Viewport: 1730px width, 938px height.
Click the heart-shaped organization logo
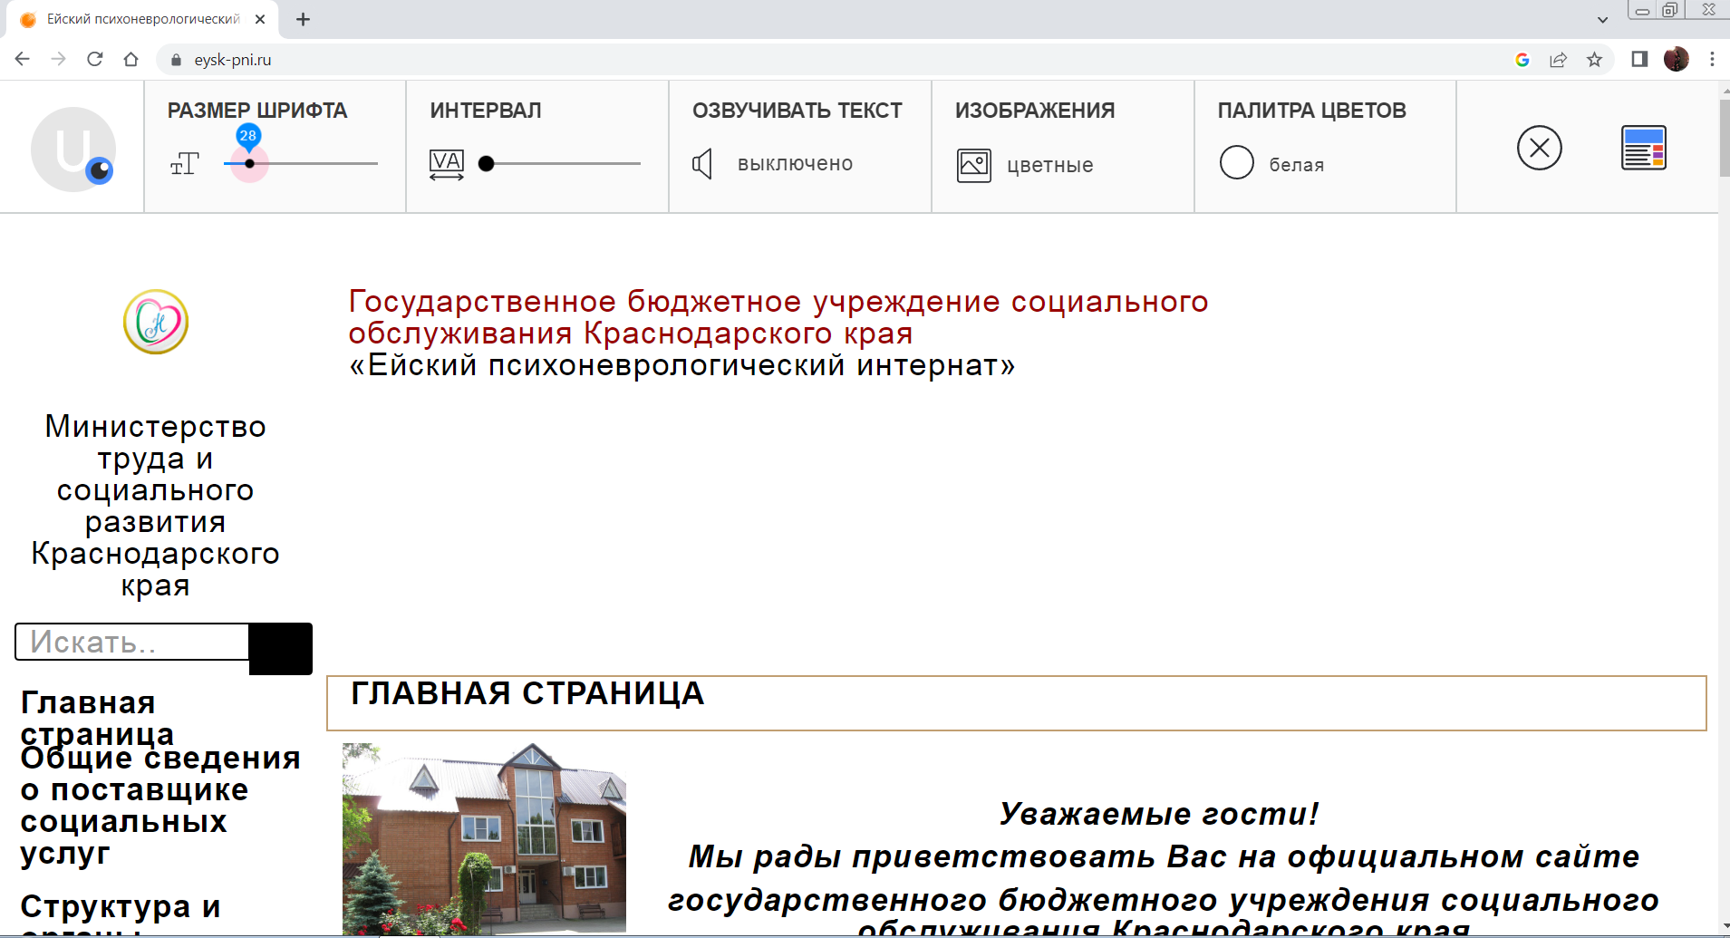[156, 322]
